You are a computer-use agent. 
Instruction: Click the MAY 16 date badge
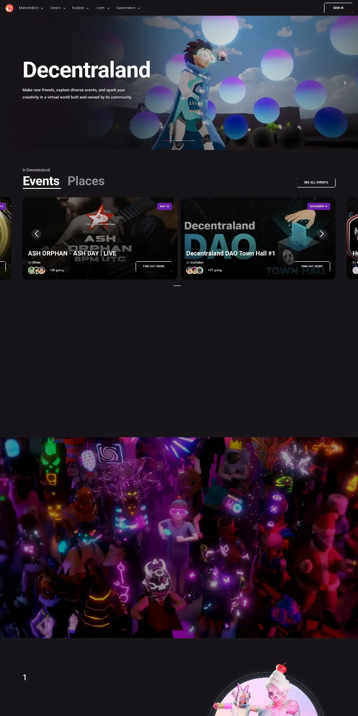pyautogui.click(x=164, y=206)
